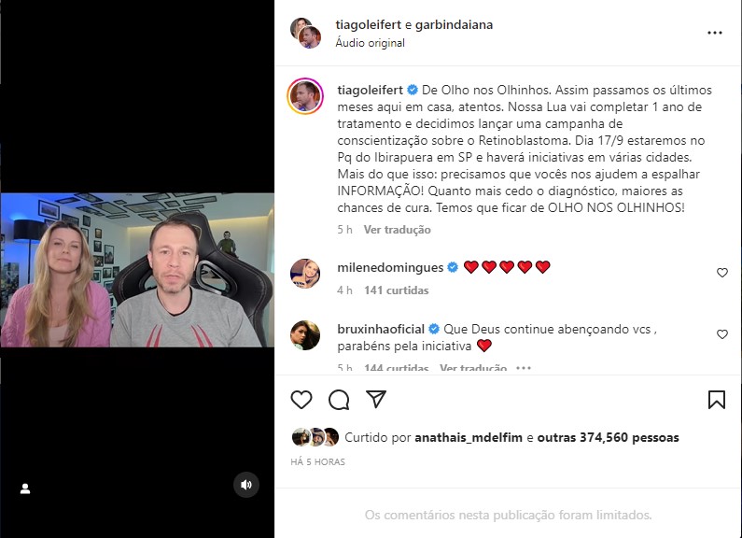Open the anathais_mdelfim profile link
This screenshot has height=538, width=742.
[x=469, y=438]
